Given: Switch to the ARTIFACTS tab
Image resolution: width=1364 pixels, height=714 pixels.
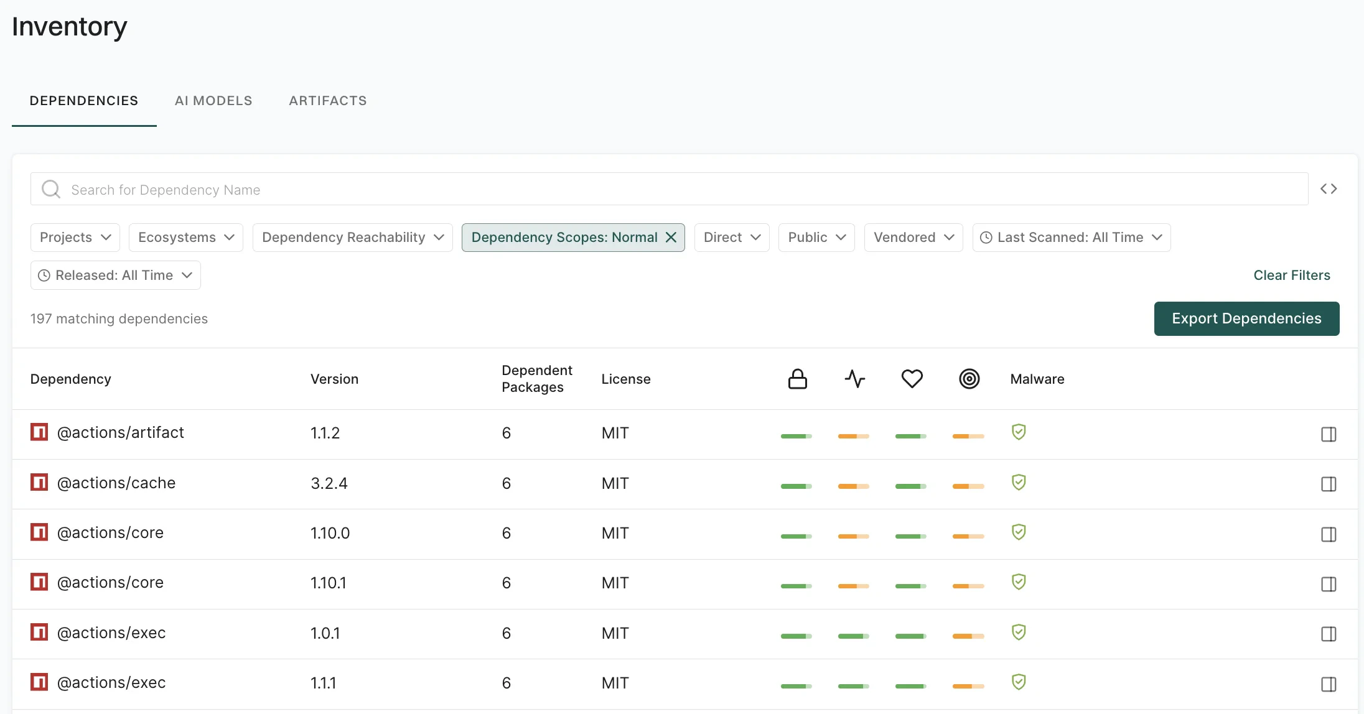Looking at the screenshot, I should click(x=327, y=100).
